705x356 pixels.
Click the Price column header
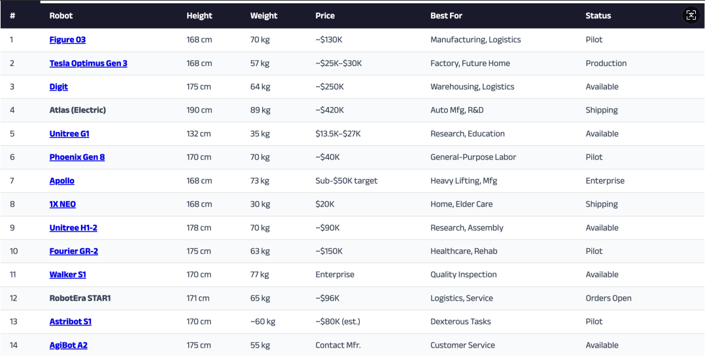pyautogui.click(x=325, y=16)
